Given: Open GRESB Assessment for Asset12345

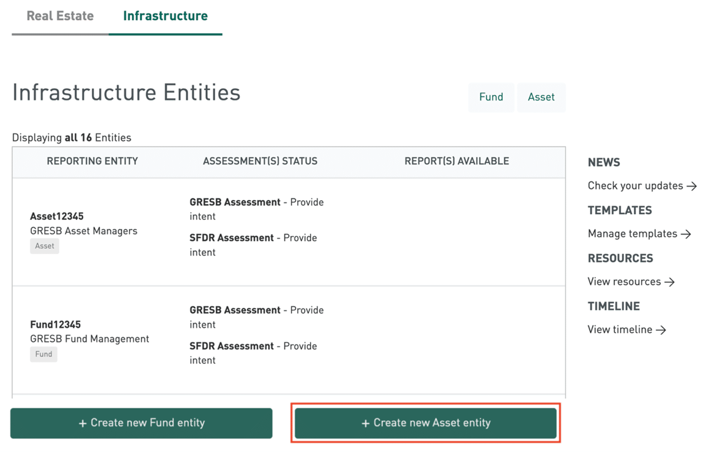Looking at the screenshot, I should pyautogui.click(x=235, y=202).
